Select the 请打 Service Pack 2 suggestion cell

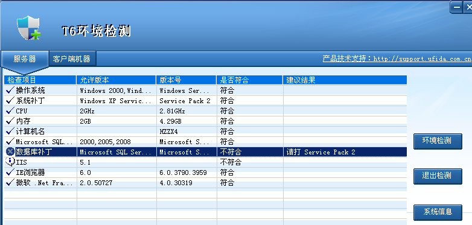click(x=345, y=152)
